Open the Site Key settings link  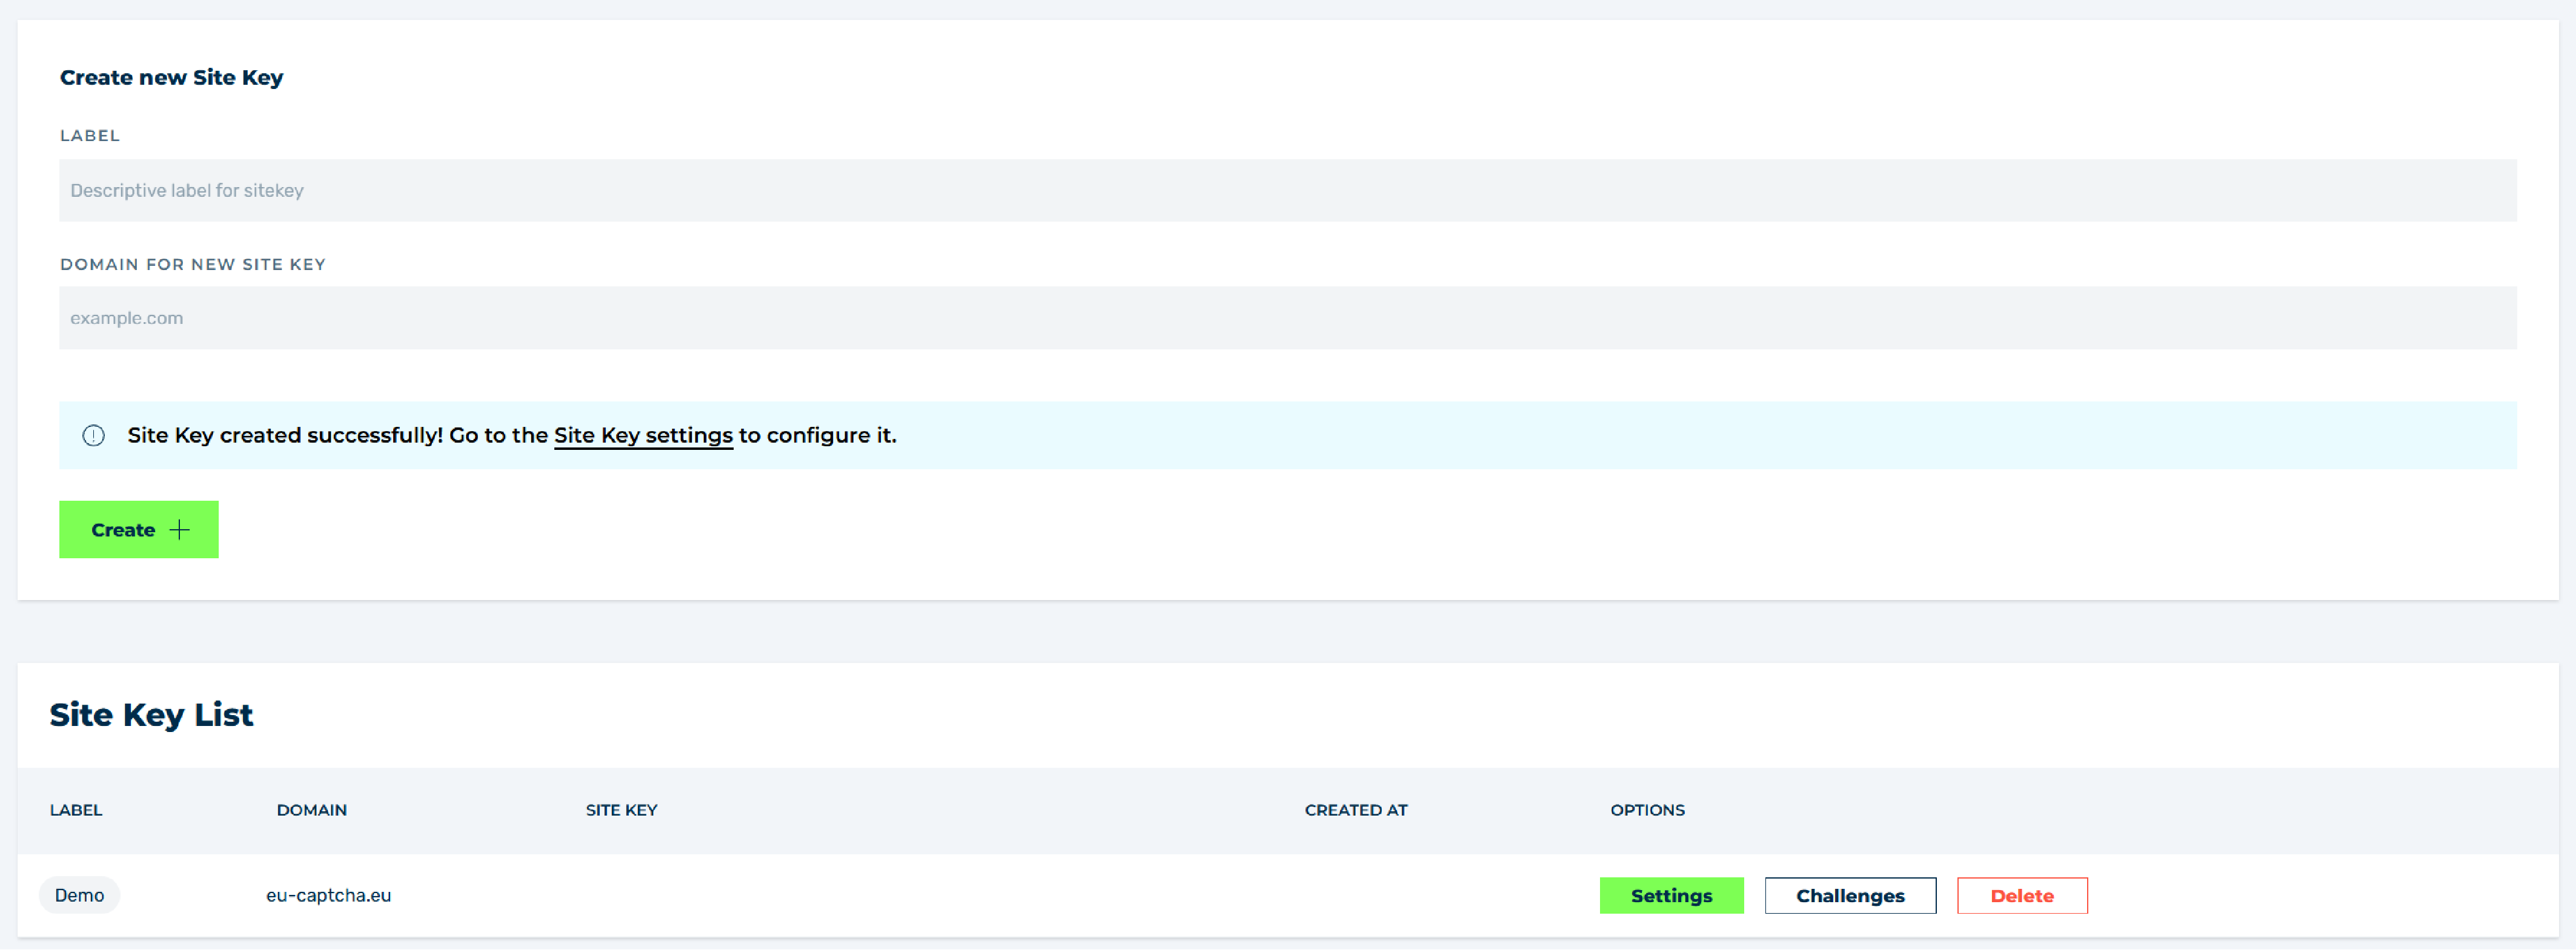click(643, 435)
